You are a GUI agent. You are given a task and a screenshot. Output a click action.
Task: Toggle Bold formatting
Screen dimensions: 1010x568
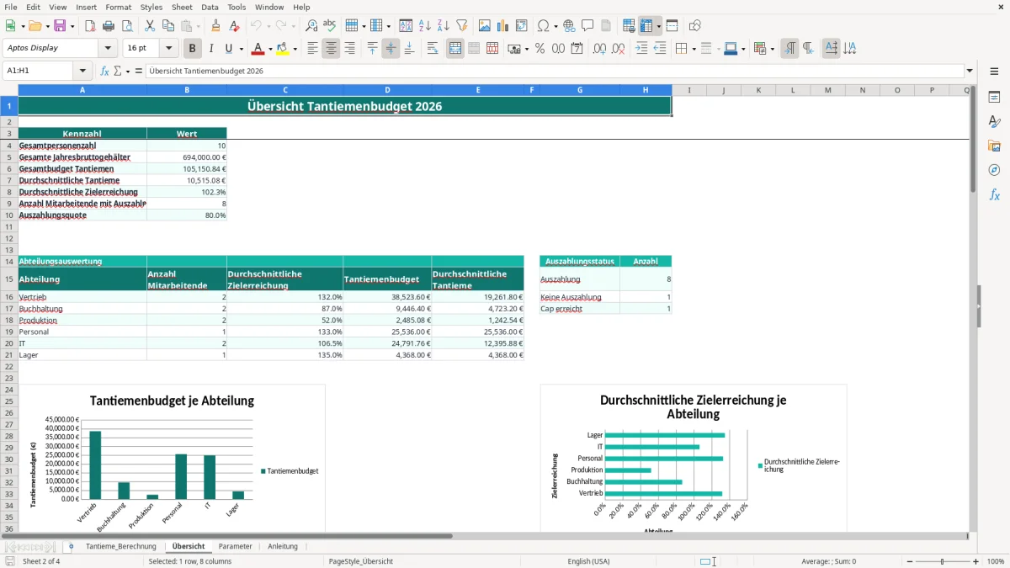193,49
